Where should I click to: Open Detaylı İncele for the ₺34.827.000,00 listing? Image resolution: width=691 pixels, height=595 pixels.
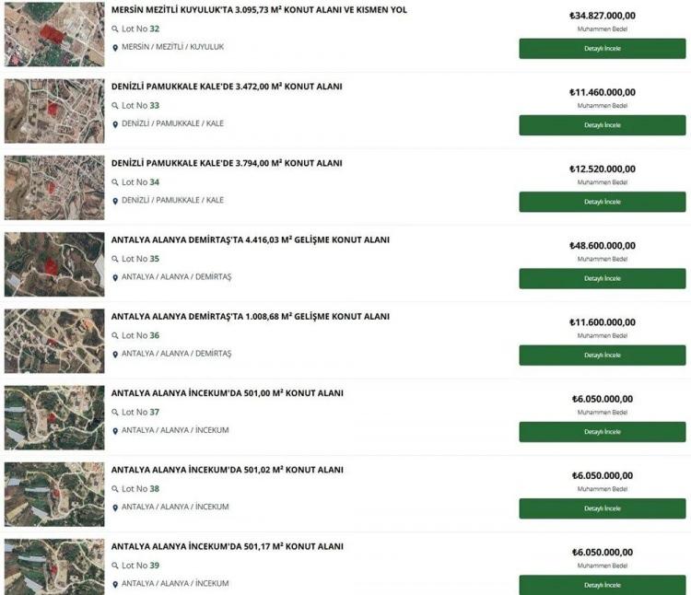click(x=603, y=49)
